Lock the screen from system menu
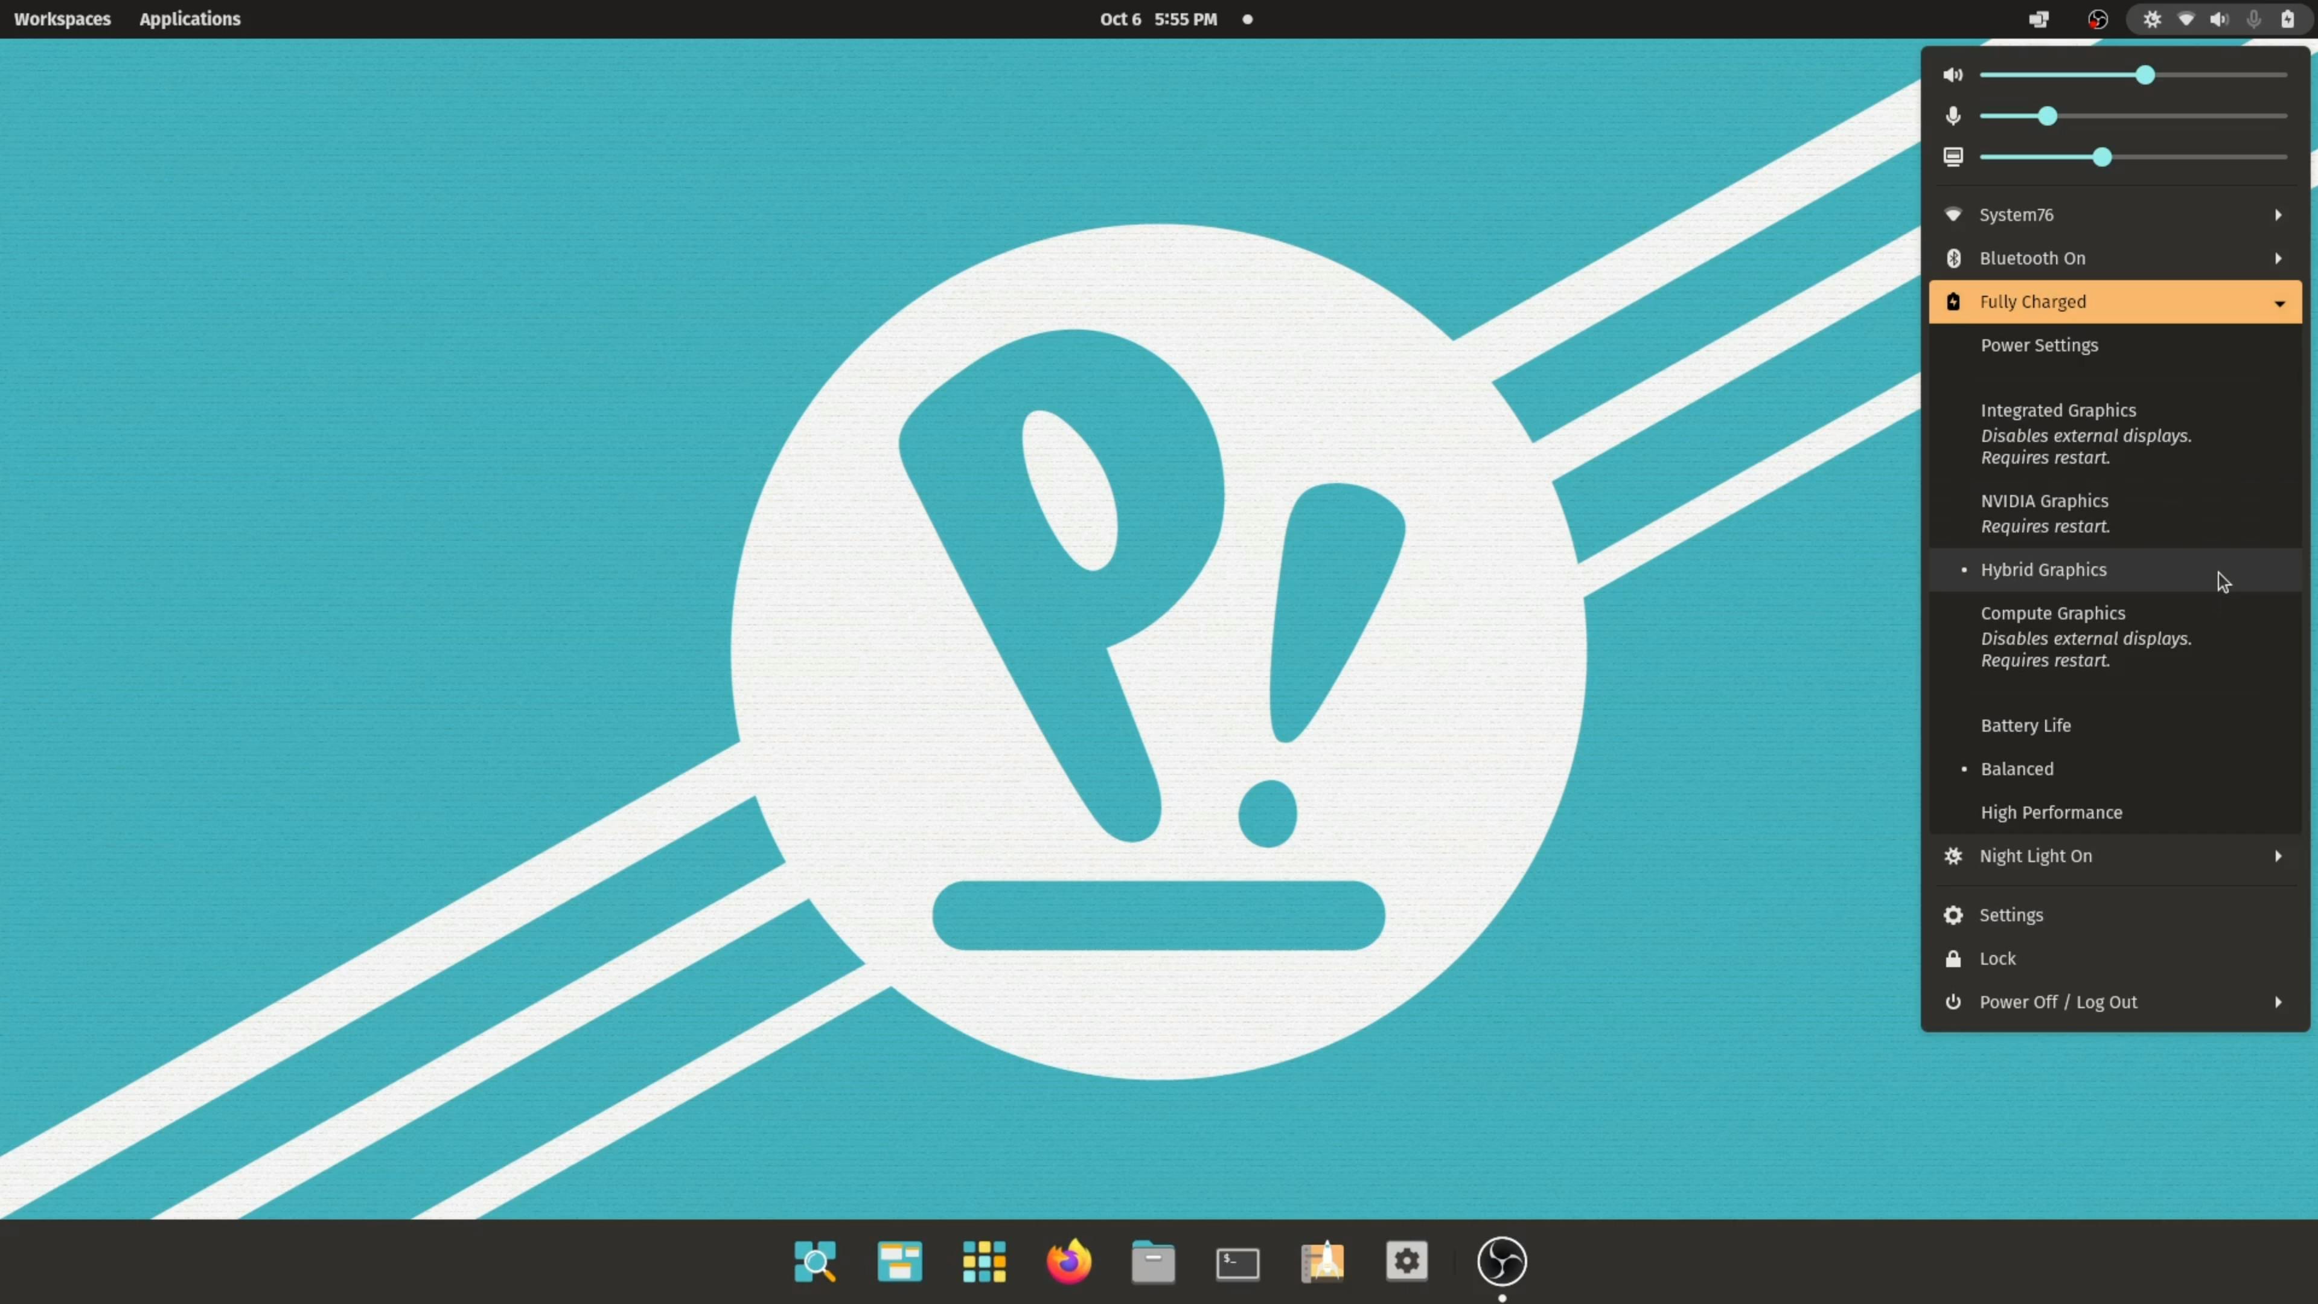Screen dimensions: 2318x1304 coord(2116,959)
